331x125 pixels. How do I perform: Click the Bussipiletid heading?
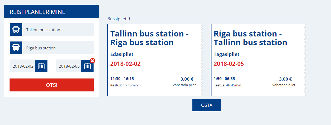point(119,19)
